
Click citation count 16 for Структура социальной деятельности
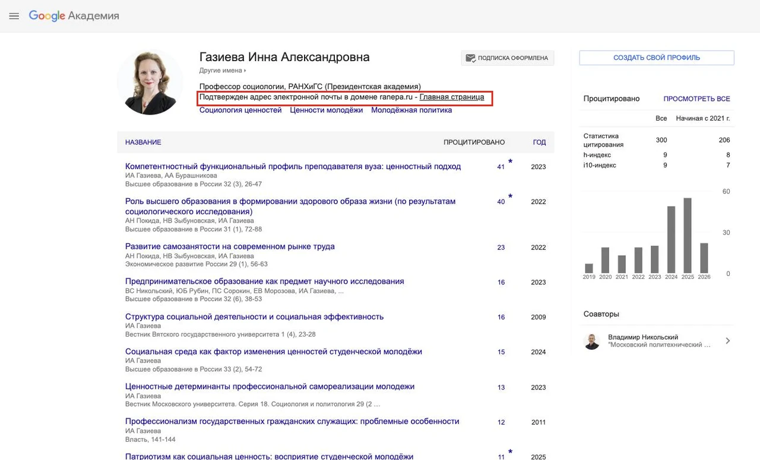(x=501, y=318)
